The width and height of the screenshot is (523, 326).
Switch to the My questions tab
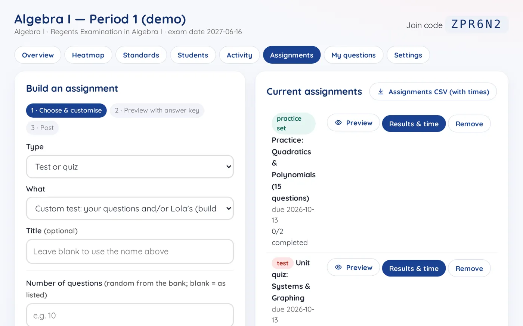[x=353, y=55]
